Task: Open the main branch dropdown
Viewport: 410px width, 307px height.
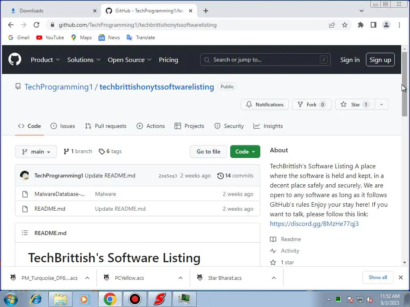Action: [x=36, y=152]
